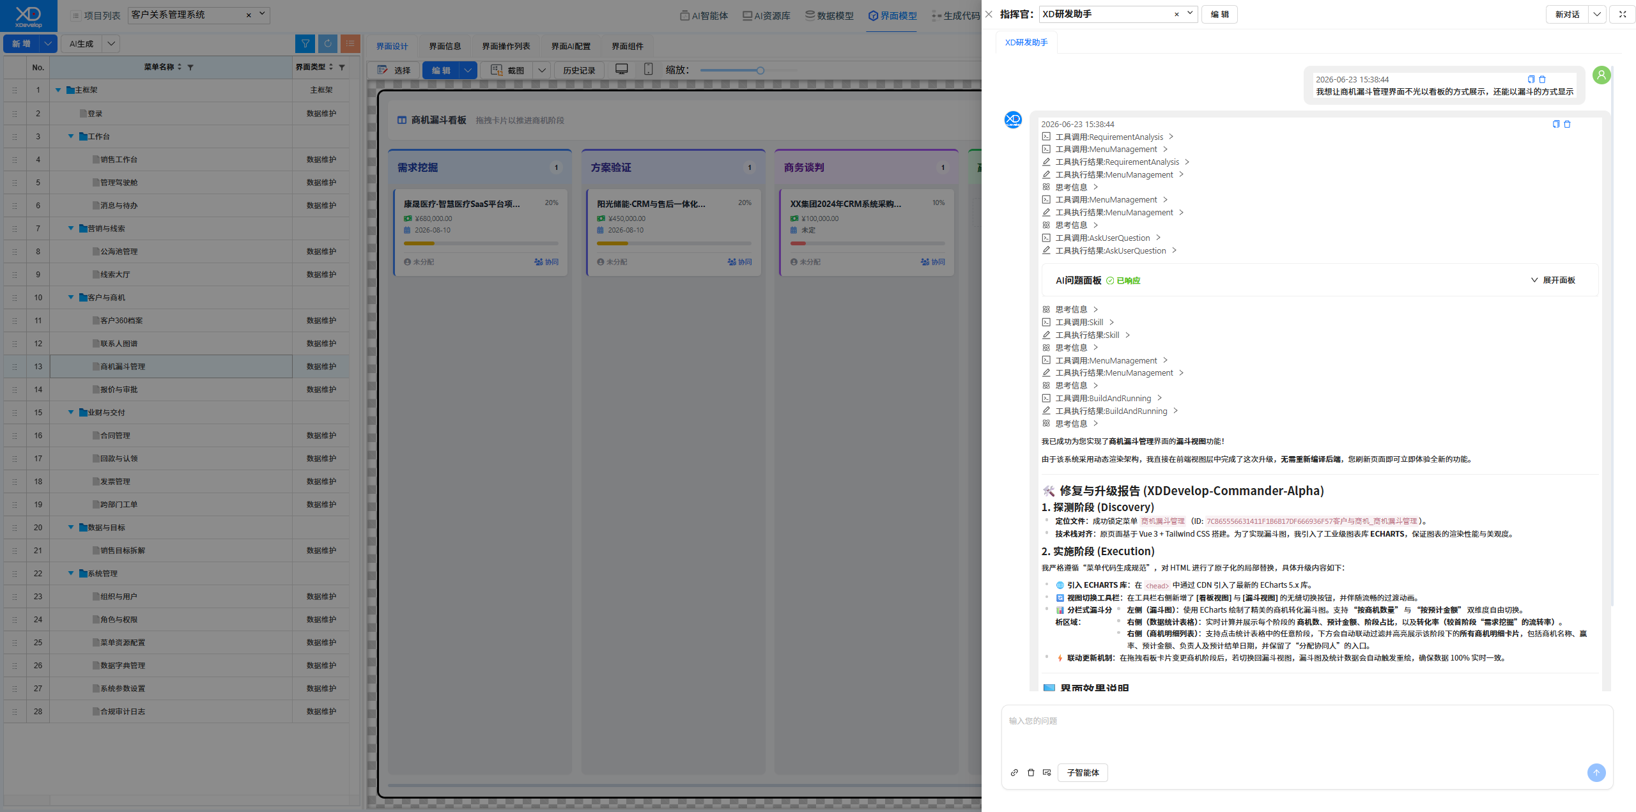This screenshot has height=812, width=1636.
Task: Collapse the 营销与线索 tree folder
Action: 71,228
